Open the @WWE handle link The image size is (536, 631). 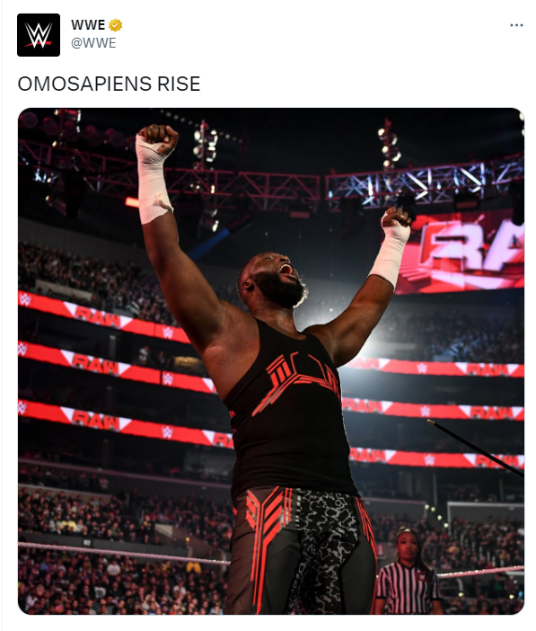[93, 42]
